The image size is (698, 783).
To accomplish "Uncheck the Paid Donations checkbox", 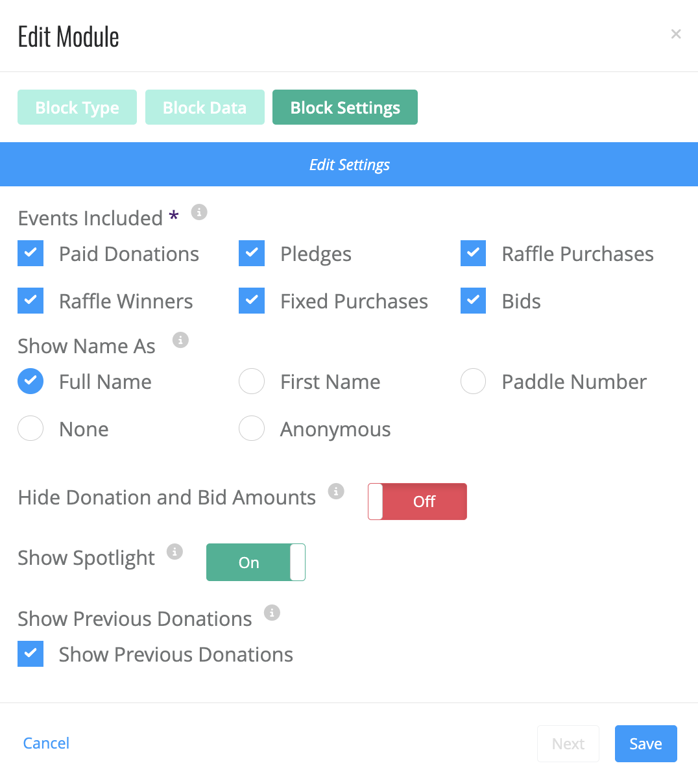I will tap(30, 253).
